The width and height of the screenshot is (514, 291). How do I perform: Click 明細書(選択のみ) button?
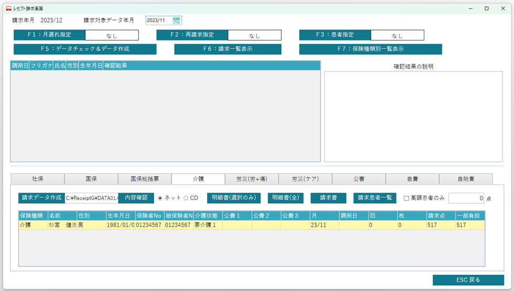[x=233, y=198]
